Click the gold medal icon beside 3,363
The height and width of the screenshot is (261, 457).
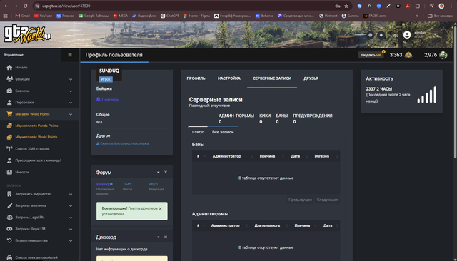pyautogui.click(x=408, y=56)
